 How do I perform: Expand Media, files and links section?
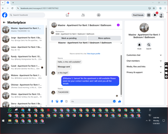pyautogui.click(x=144, y=67)
